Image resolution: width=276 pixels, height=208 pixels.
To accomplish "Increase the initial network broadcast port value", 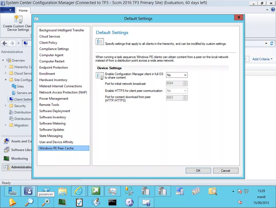I will [185, 82].
